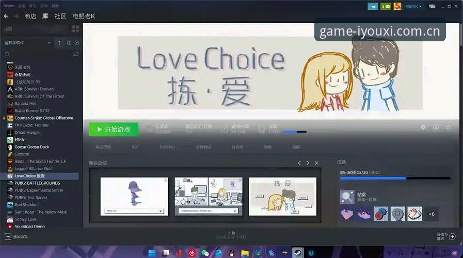Viewport: 463px width, 258px height.
Task: Select Blade Runner 9732
Action: point(32,111)
